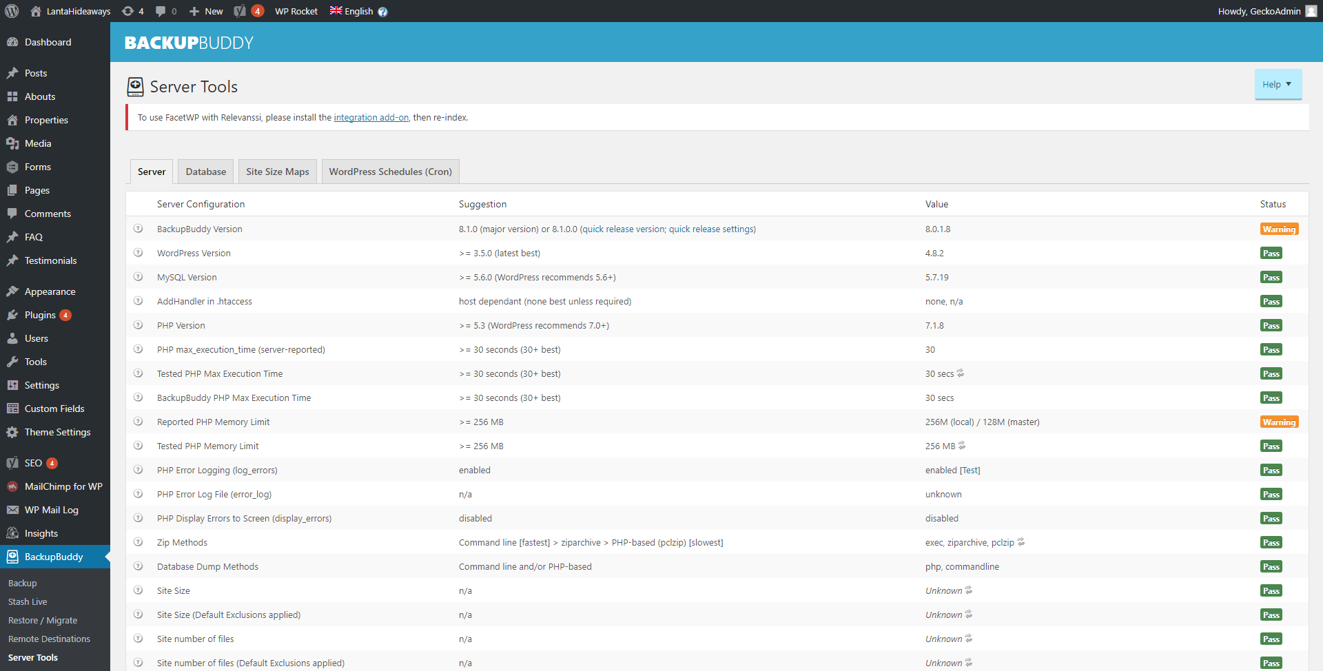
Task: Open the Stash Live submenu item
Action: coord(28,601)
